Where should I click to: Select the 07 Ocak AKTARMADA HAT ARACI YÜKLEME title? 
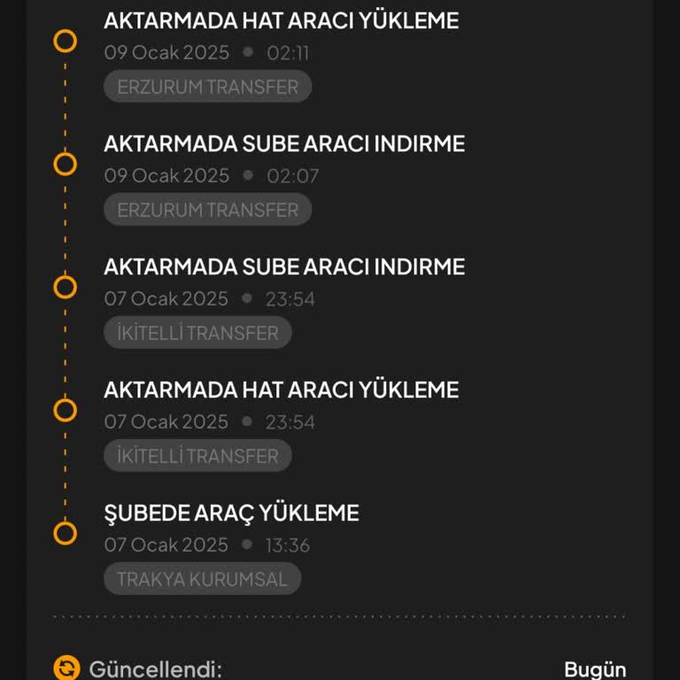click(x=281, y=390)
